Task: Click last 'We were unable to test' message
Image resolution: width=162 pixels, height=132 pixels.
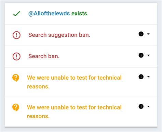Action: point(74,112)
